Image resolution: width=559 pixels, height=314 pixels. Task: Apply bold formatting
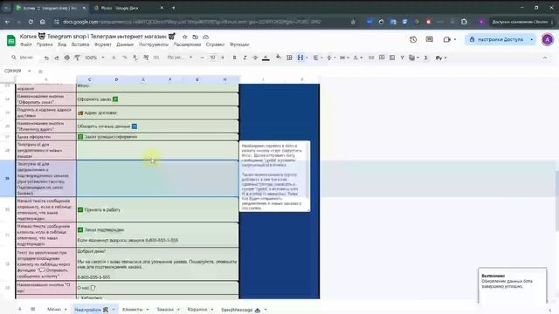click(x=234, y=58)
